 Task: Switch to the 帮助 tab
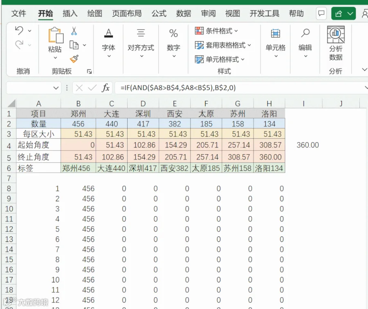[296, 13]
